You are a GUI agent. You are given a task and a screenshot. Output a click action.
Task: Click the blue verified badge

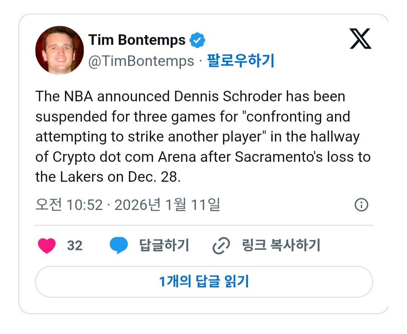[197, 40]
